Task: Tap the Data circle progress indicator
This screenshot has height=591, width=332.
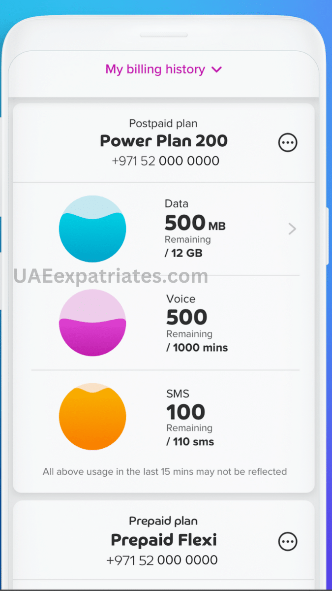Action: (92, 228)
